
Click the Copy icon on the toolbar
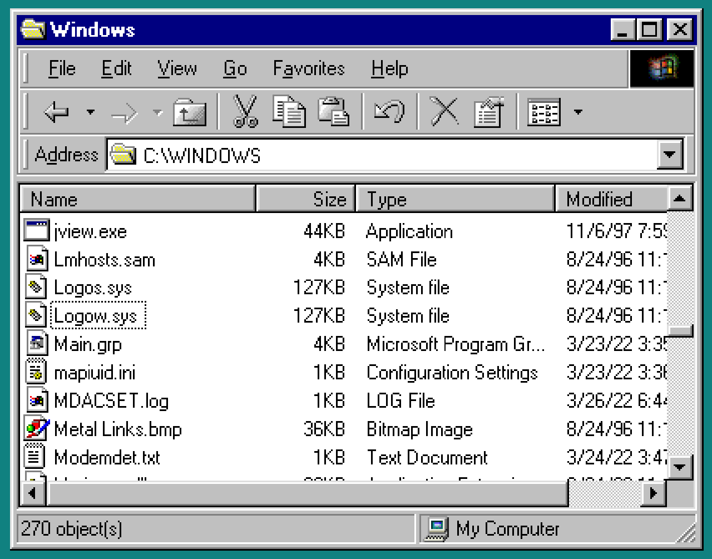pos(290,111)
